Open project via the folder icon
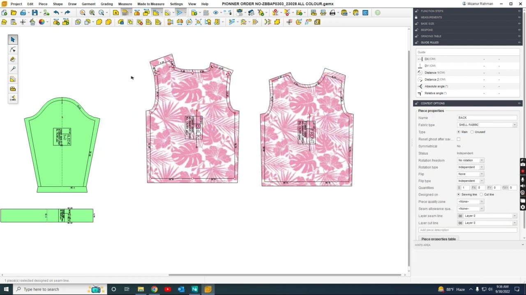This screenshot has height=295, width=526. [14, 13]
